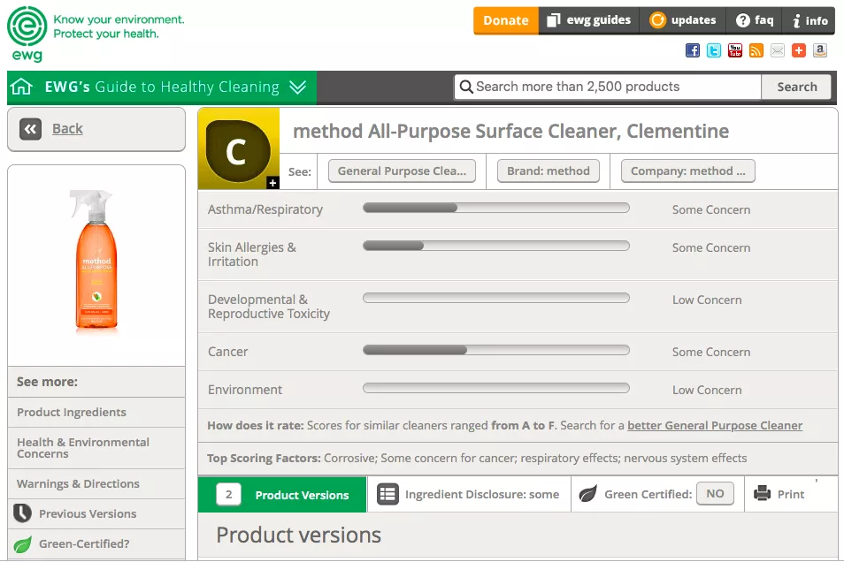Open Health & Environmental Concerns link
This screenshot has width=844, height=562.
pyautogui.click(x=83, y=447)
